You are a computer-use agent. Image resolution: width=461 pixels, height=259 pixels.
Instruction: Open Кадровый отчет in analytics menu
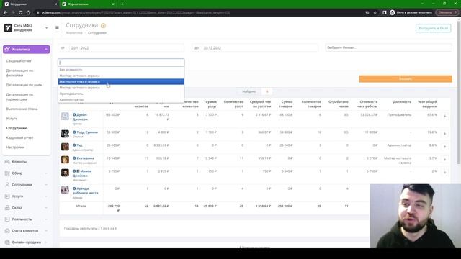pyautogui.click(x=19, y=137)
